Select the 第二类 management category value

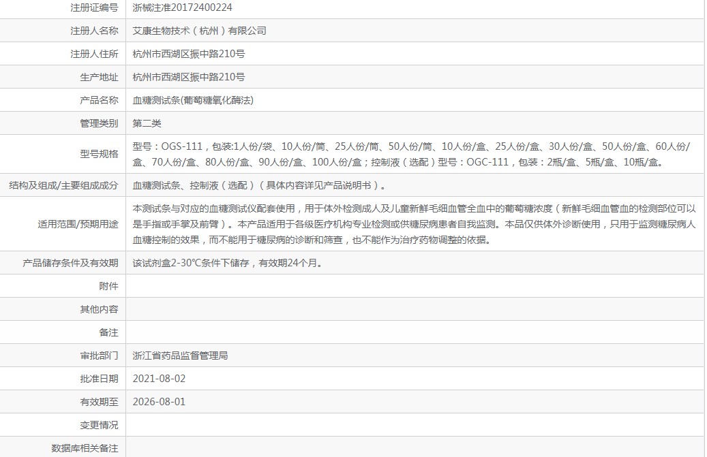pyautogui.click(x=147, y=123)
